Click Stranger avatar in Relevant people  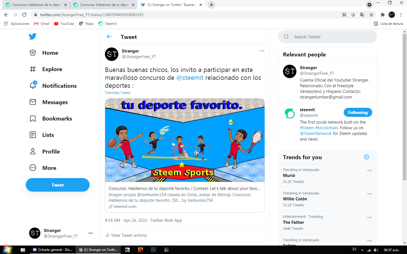point(290,71)
